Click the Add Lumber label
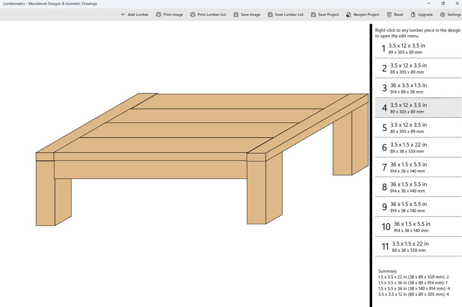Screen dimensions: 462x307 tap(138, 15)
